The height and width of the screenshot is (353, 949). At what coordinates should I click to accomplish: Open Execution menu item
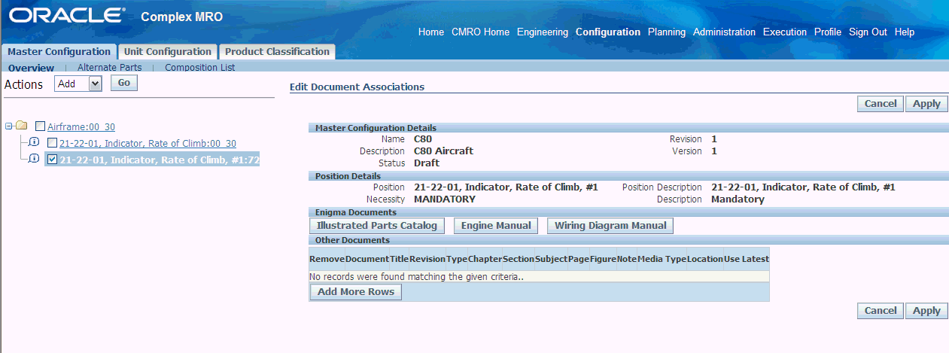(x=785, y=32)
